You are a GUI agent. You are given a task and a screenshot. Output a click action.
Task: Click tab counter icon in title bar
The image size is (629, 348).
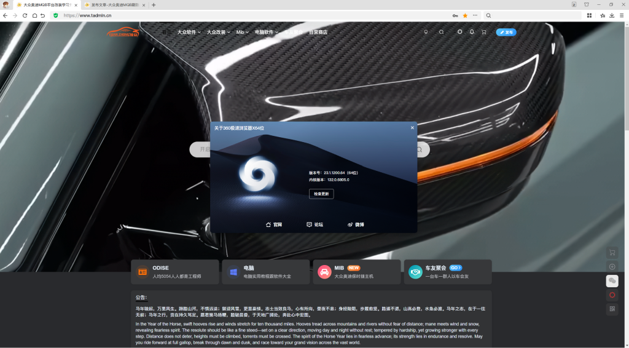coord(574,4)
